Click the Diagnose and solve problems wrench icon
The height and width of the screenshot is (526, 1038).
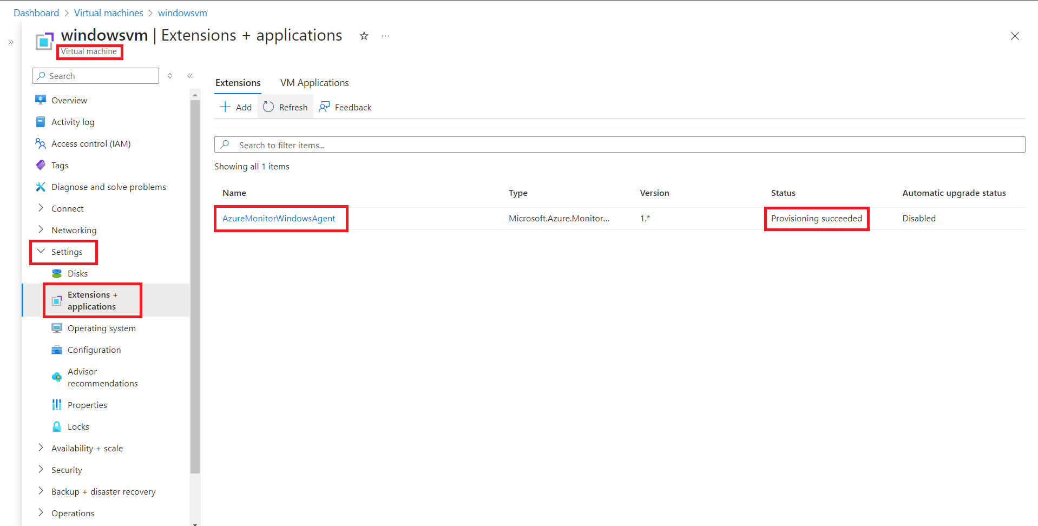[x=41, y=187]
